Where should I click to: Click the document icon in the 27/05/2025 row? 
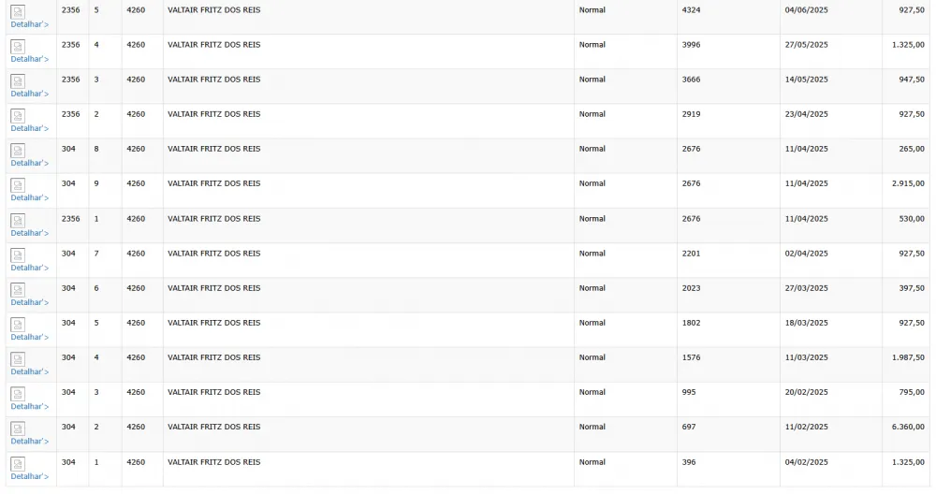point(17,47)
